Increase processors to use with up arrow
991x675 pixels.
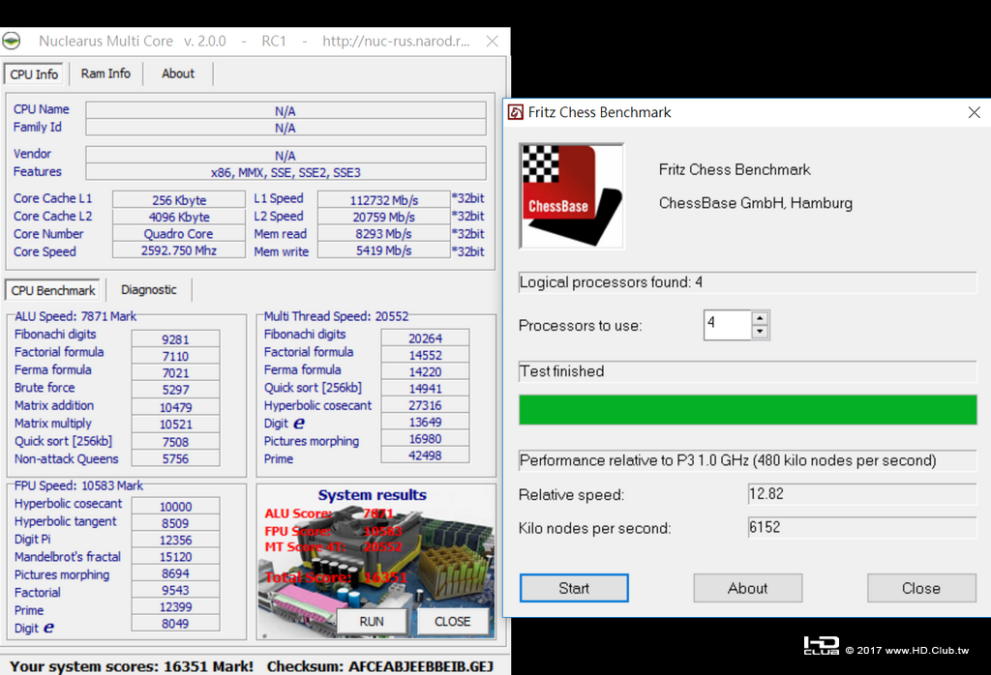[761, 318]
